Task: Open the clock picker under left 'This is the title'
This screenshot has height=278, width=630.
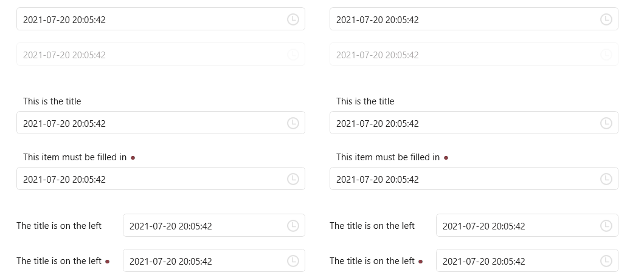Action: (293, 123)
